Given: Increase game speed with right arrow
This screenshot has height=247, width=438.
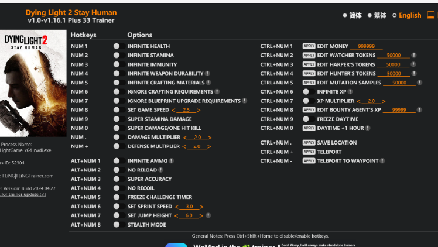Looking at the screenshot, I should click(x=199, y=110).
